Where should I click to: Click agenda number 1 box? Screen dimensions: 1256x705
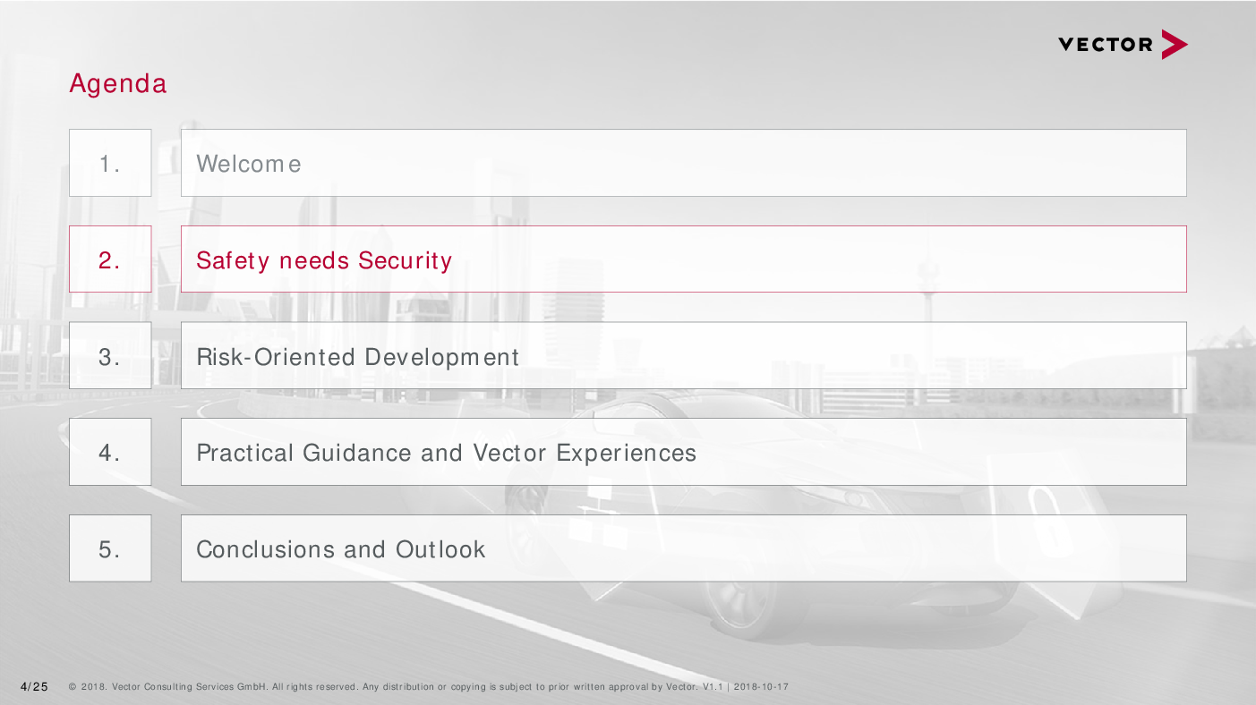(110, 163)
